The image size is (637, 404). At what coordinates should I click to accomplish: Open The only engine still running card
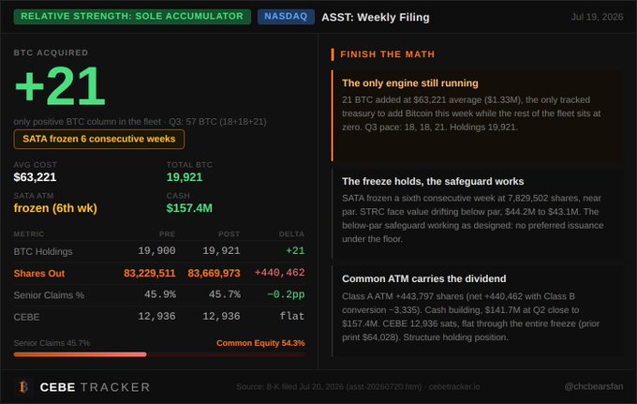coord(478,115)
